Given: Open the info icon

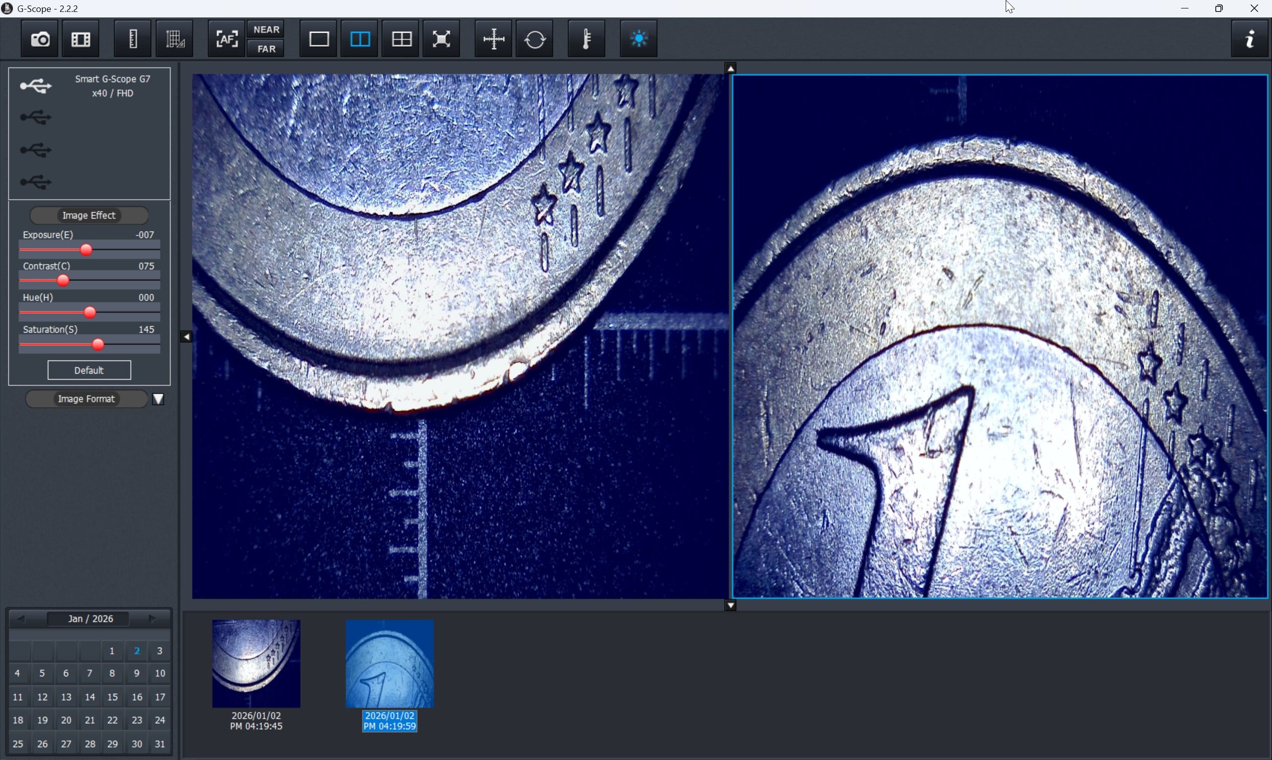Looking at the screenshot, I should (1250, 39).
